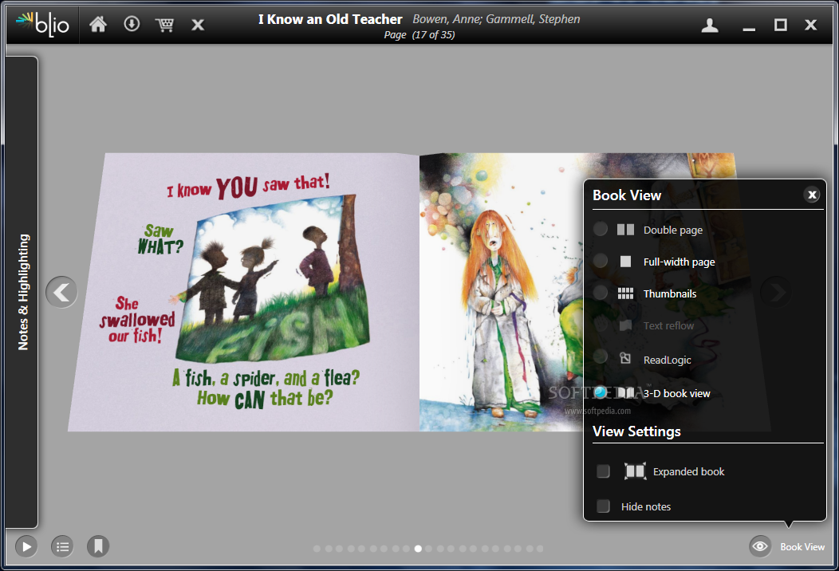The image size is (839, 571).
Task: Click the book title 'I Know an Old Teacher'
Action: point(330,19)
